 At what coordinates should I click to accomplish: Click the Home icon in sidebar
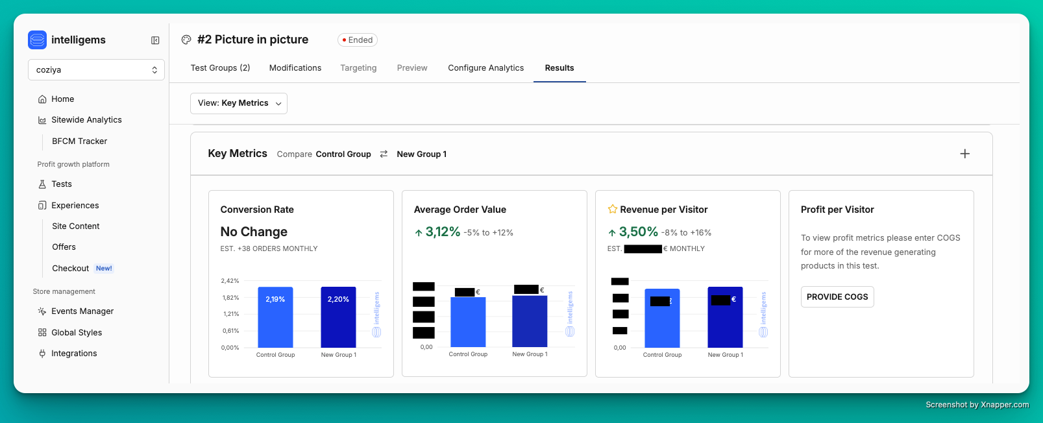(x=42, y=99)
